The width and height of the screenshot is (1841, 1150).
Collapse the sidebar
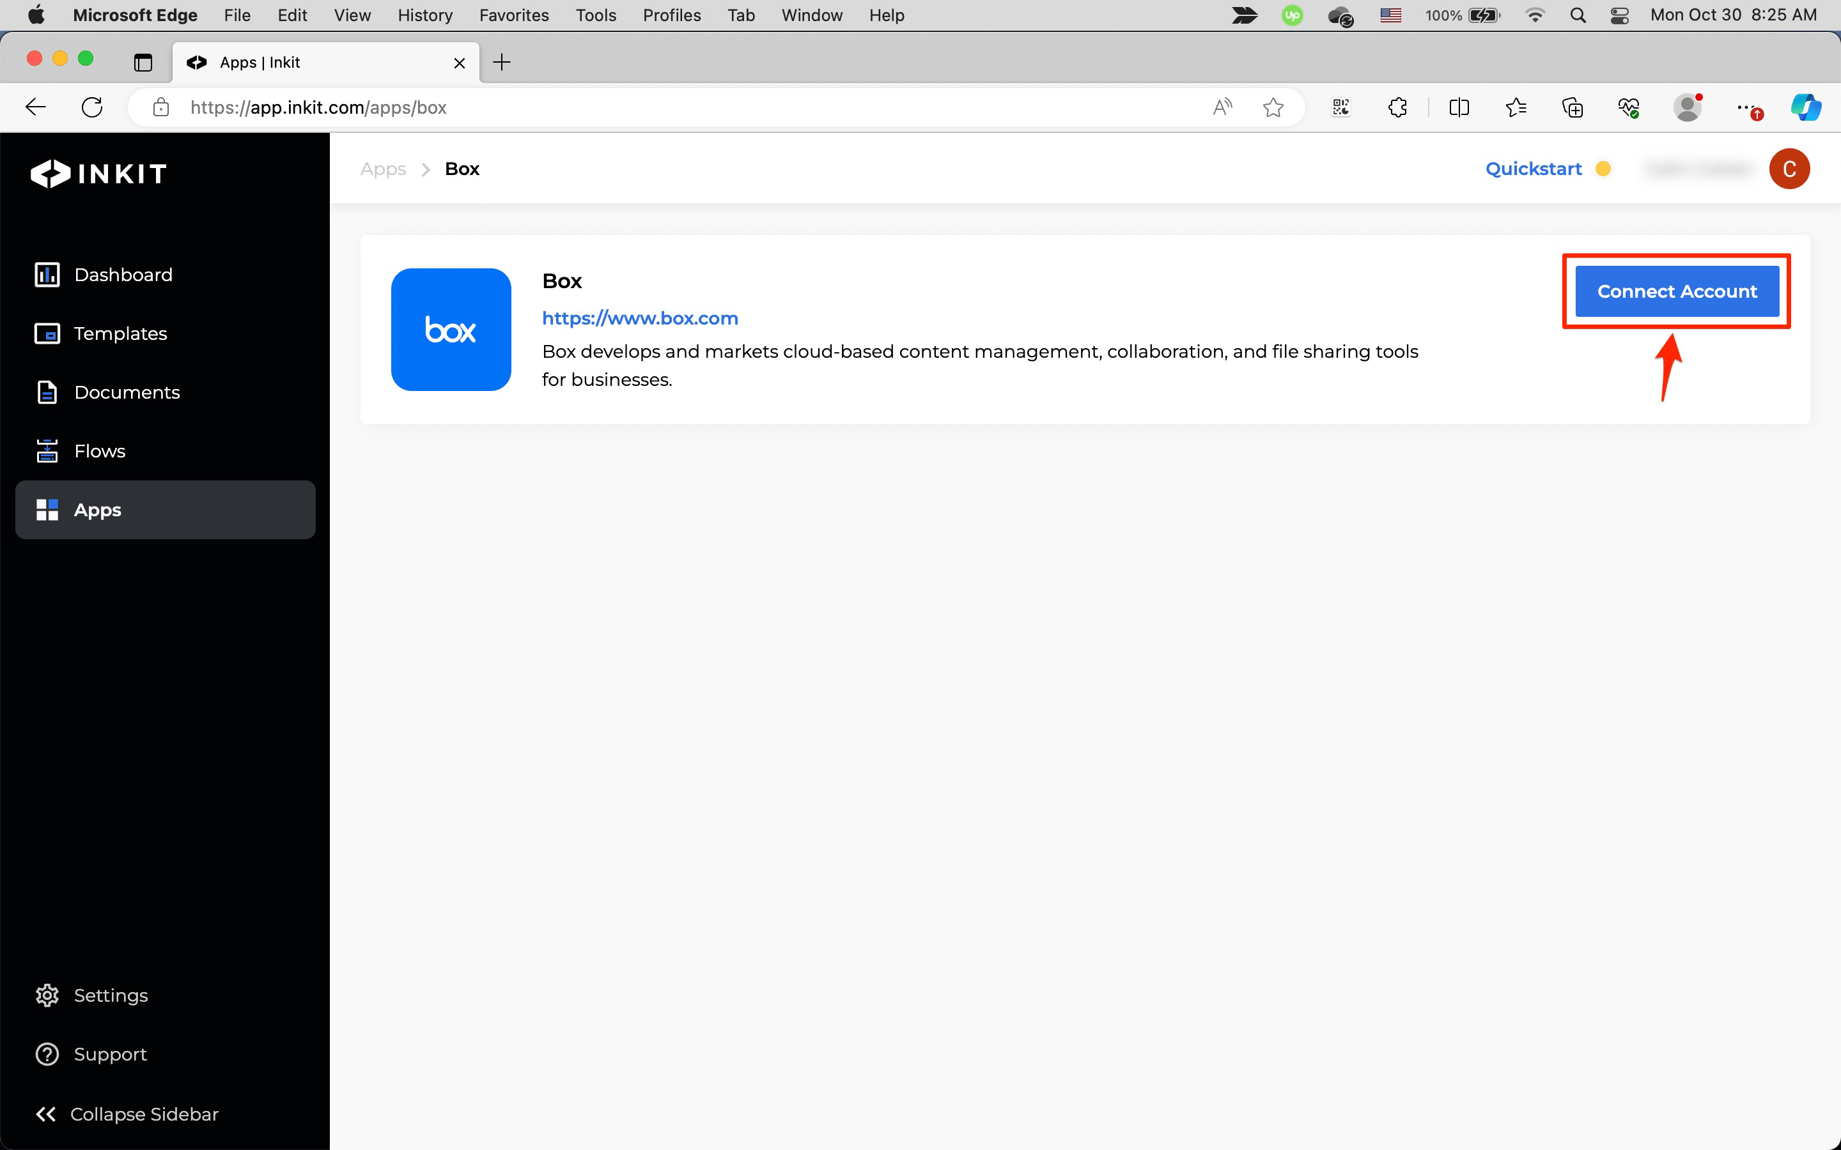tap(127, 1114)
